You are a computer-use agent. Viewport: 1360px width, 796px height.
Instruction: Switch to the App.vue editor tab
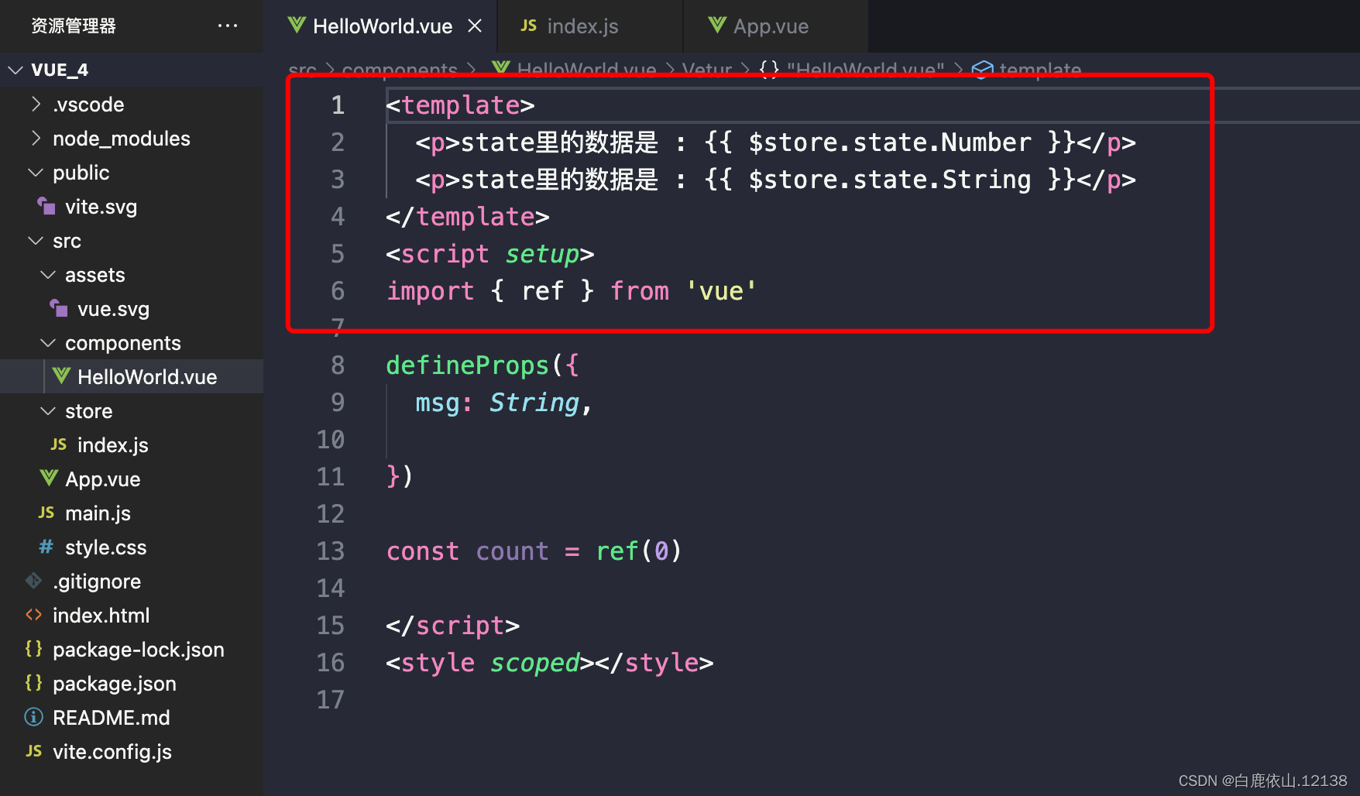[770, 26]
